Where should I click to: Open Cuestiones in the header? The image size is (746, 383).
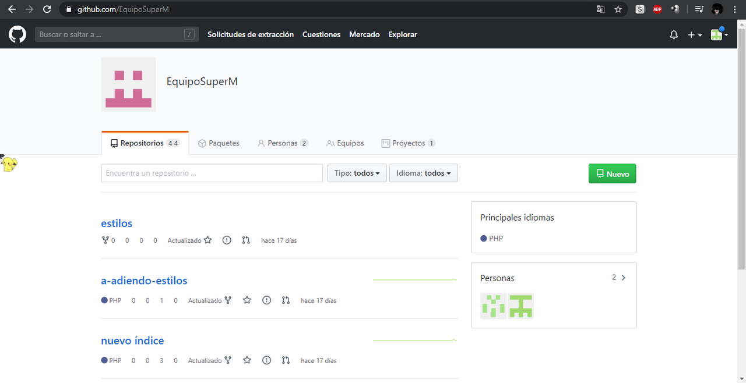[321, 34]
